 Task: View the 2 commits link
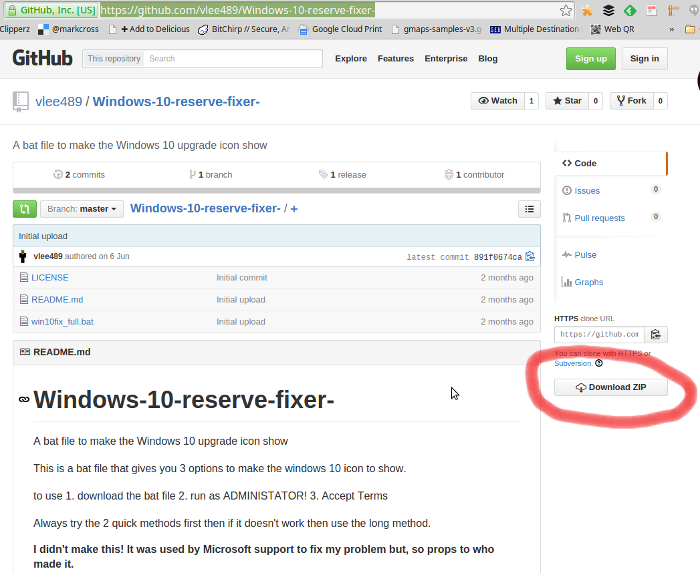[x=79, y=175]
